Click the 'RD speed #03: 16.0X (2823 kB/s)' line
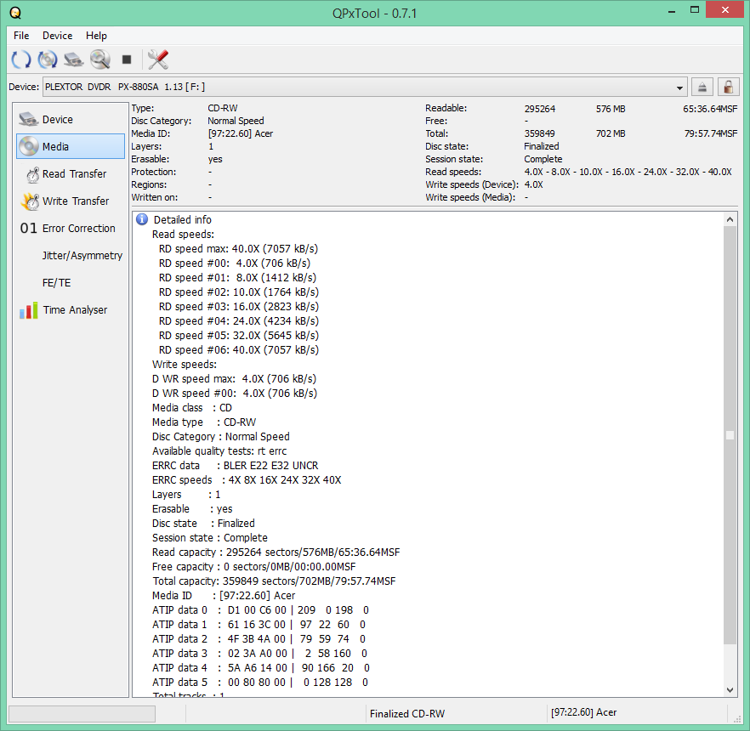Viewport: 750px width, 731px height. pos(239,307)
